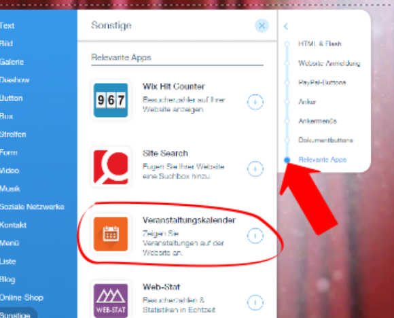
Task: Click the red Site Search app icon
Action: tap(111, 167)
